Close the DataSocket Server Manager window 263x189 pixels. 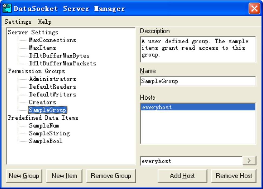point(254,8)
